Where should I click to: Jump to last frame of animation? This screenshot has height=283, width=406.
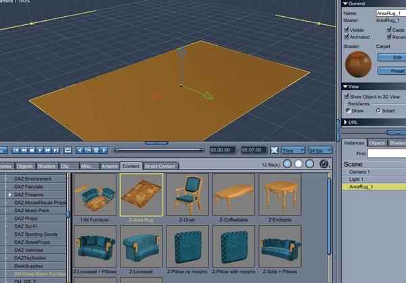click(55, 150)
